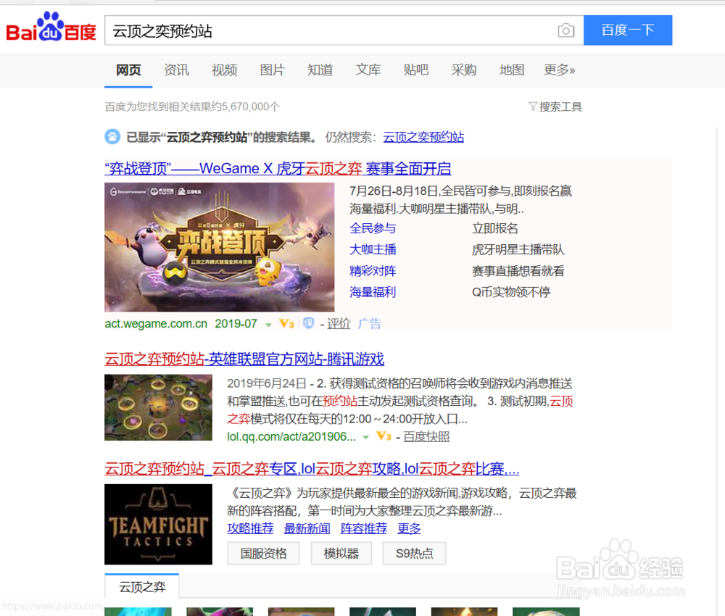Click the funnel icon beside 搜索工具
The image size is (725, 616).
click(533, 107)
